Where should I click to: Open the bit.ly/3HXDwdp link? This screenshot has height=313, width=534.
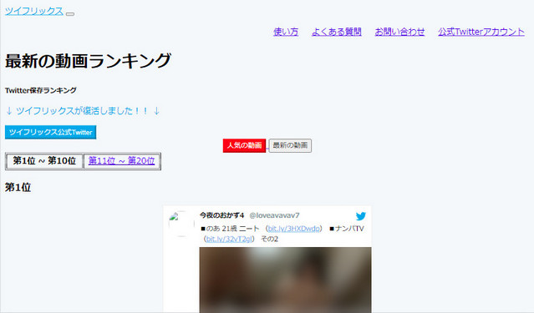[294, 229]
